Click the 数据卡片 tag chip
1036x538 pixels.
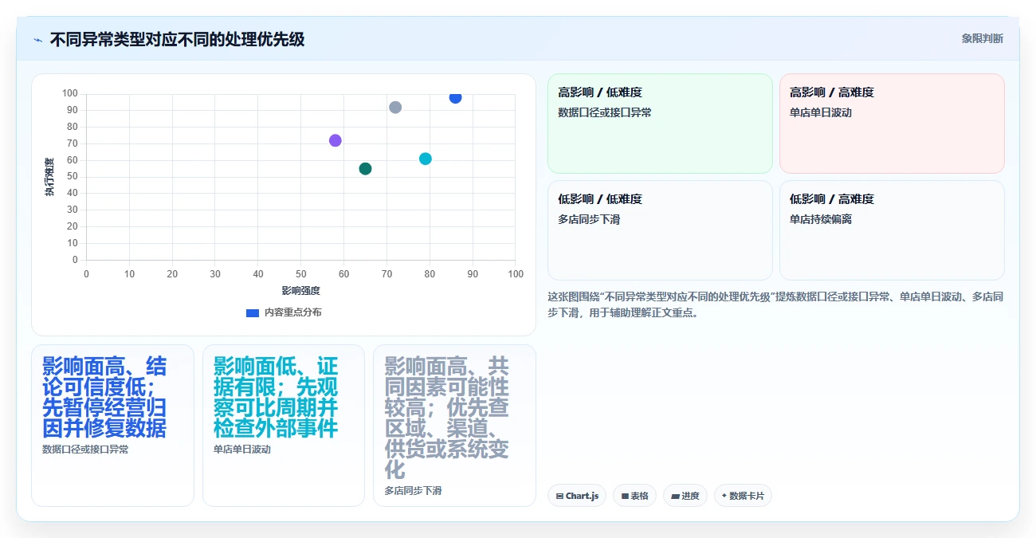point(743,496)
